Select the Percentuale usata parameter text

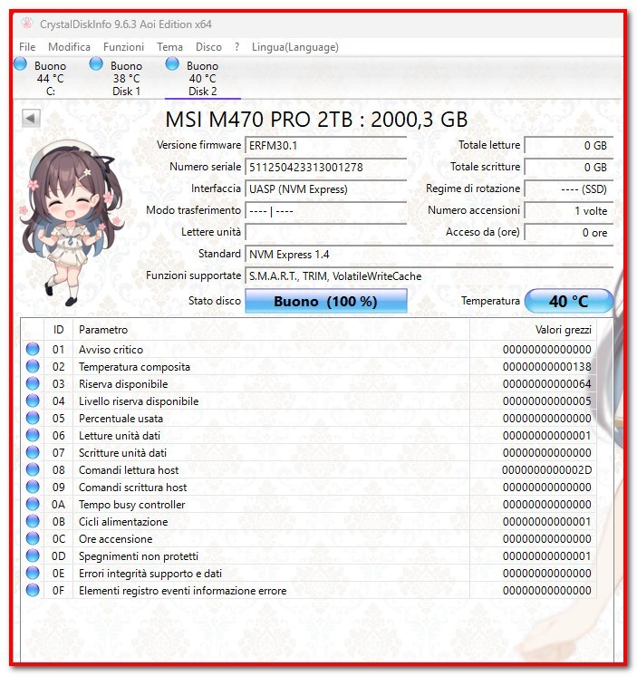(x=121, y=419)
